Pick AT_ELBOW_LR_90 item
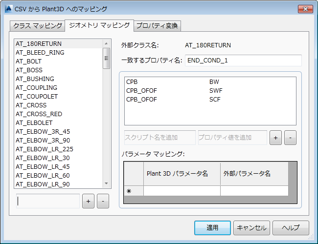The width and height of the screenshot is (318, 244). [x=58, y=184]
